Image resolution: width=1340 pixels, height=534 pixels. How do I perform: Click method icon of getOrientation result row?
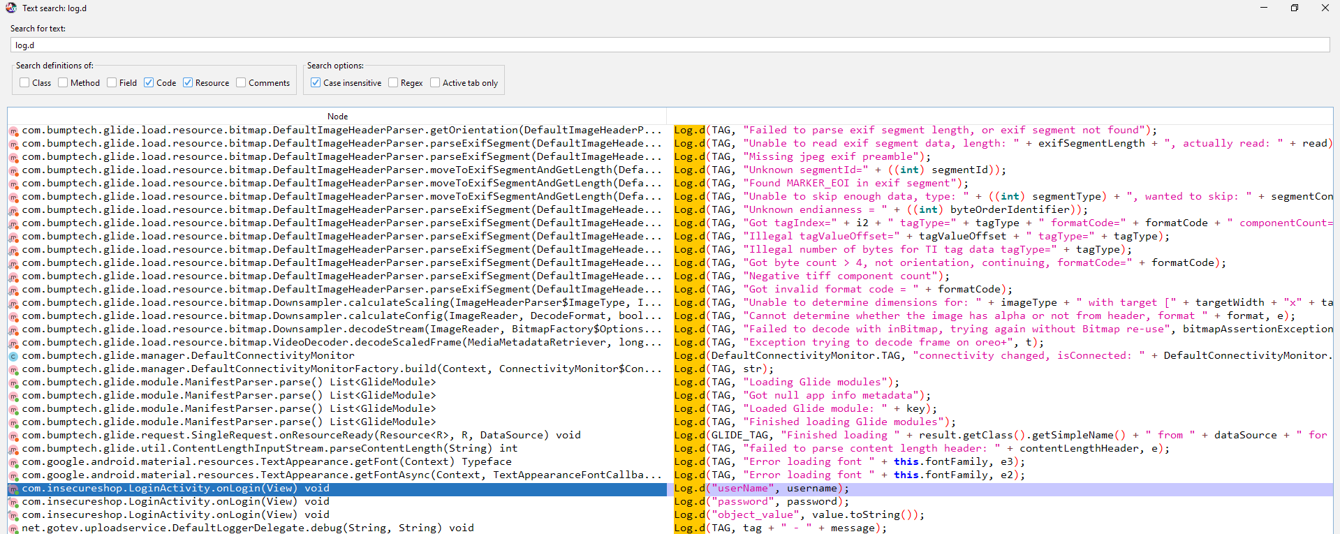pyautogui.click(x=13, y=131)
